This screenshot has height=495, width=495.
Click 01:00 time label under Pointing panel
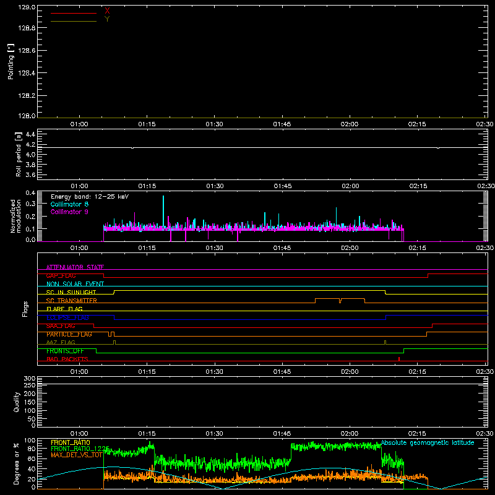[x=79, y=124]
